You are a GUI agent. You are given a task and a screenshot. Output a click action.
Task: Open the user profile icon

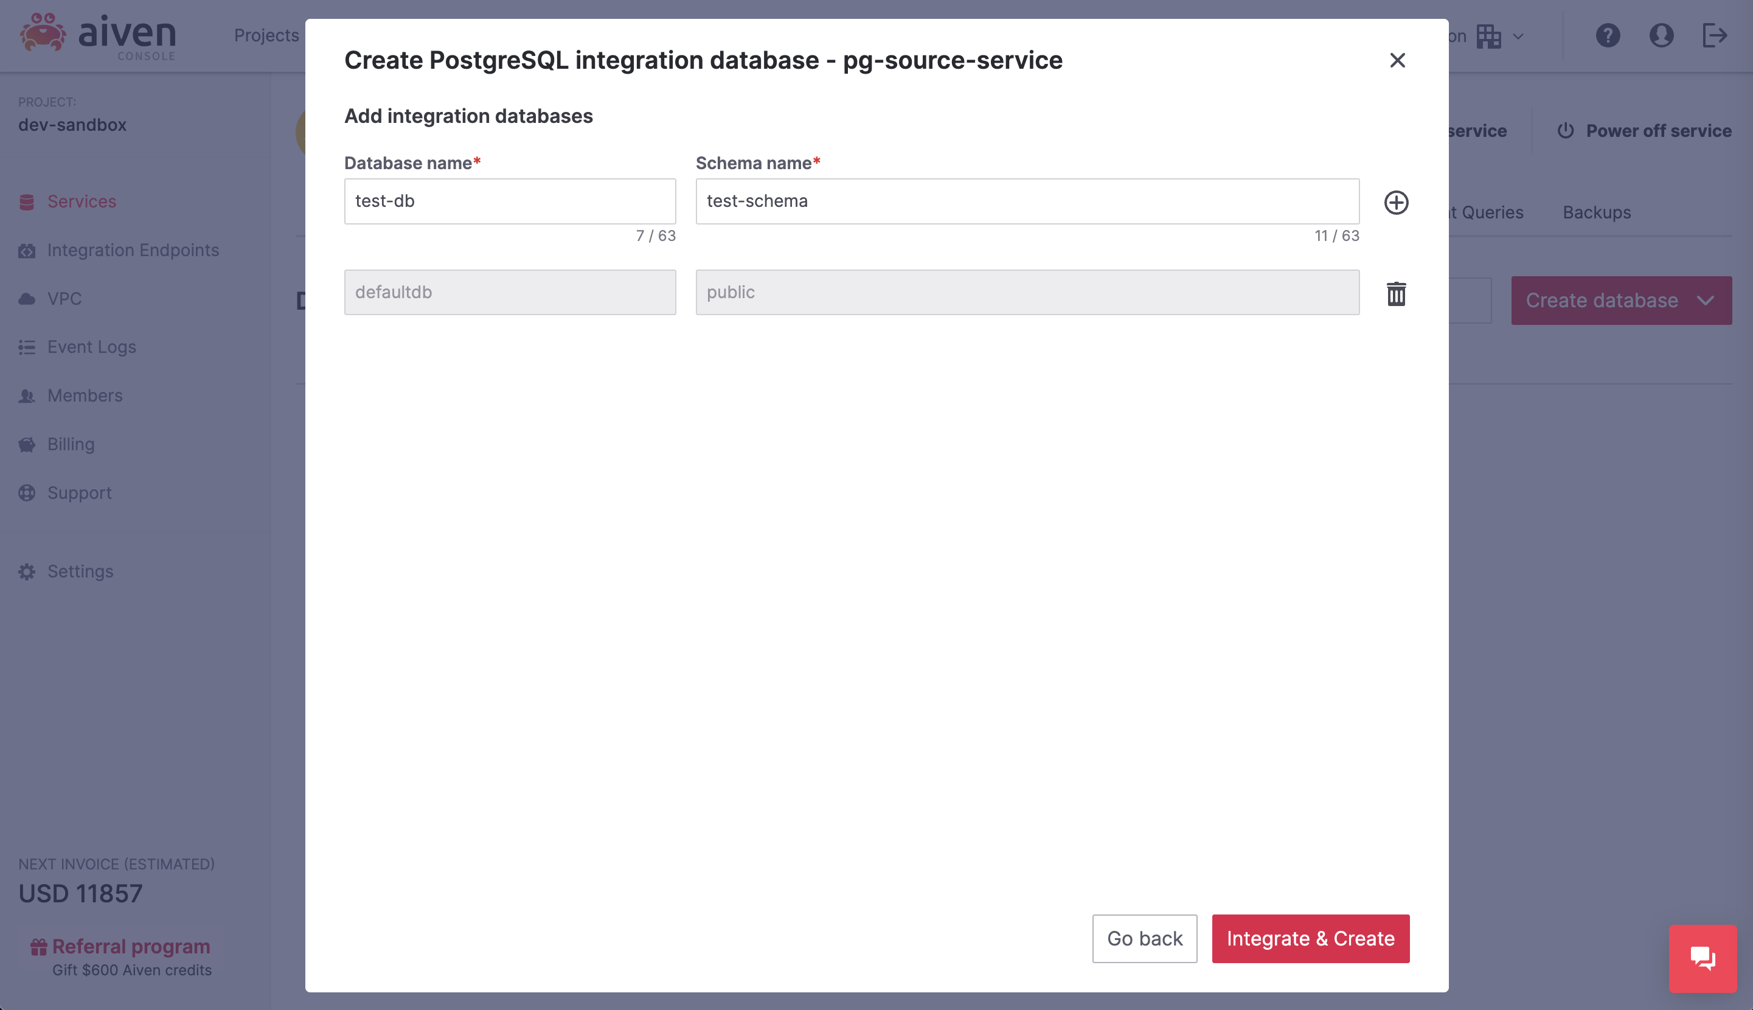(x=1661, y=35)
